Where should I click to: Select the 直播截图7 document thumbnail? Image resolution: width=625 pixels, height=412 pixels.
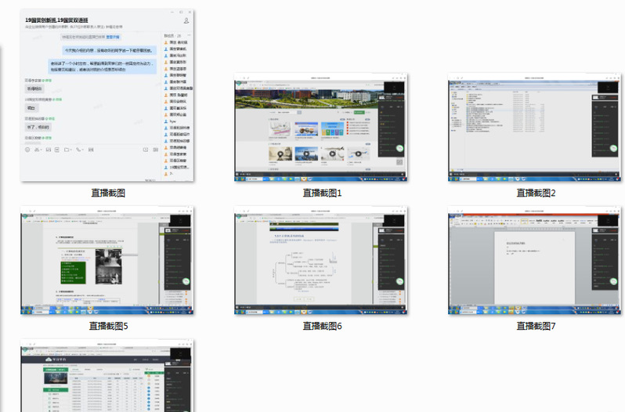tap(535, 261)
